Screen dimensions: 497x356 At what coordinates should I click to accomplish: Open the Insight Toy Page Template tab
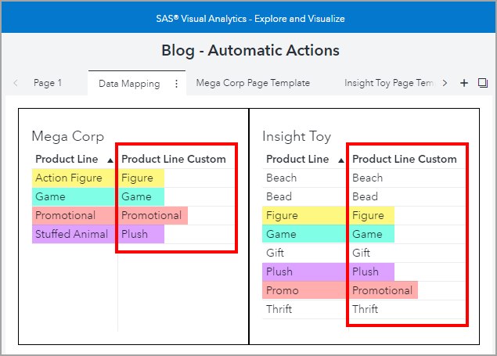(x=389, y=83)
